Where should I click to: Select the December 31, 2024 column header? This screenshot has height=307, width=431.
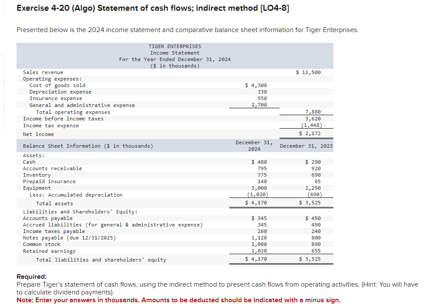click(x=254, y=145)
